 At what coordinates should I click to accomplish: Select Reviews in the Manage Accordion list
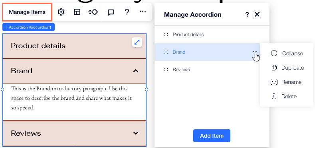212,70
